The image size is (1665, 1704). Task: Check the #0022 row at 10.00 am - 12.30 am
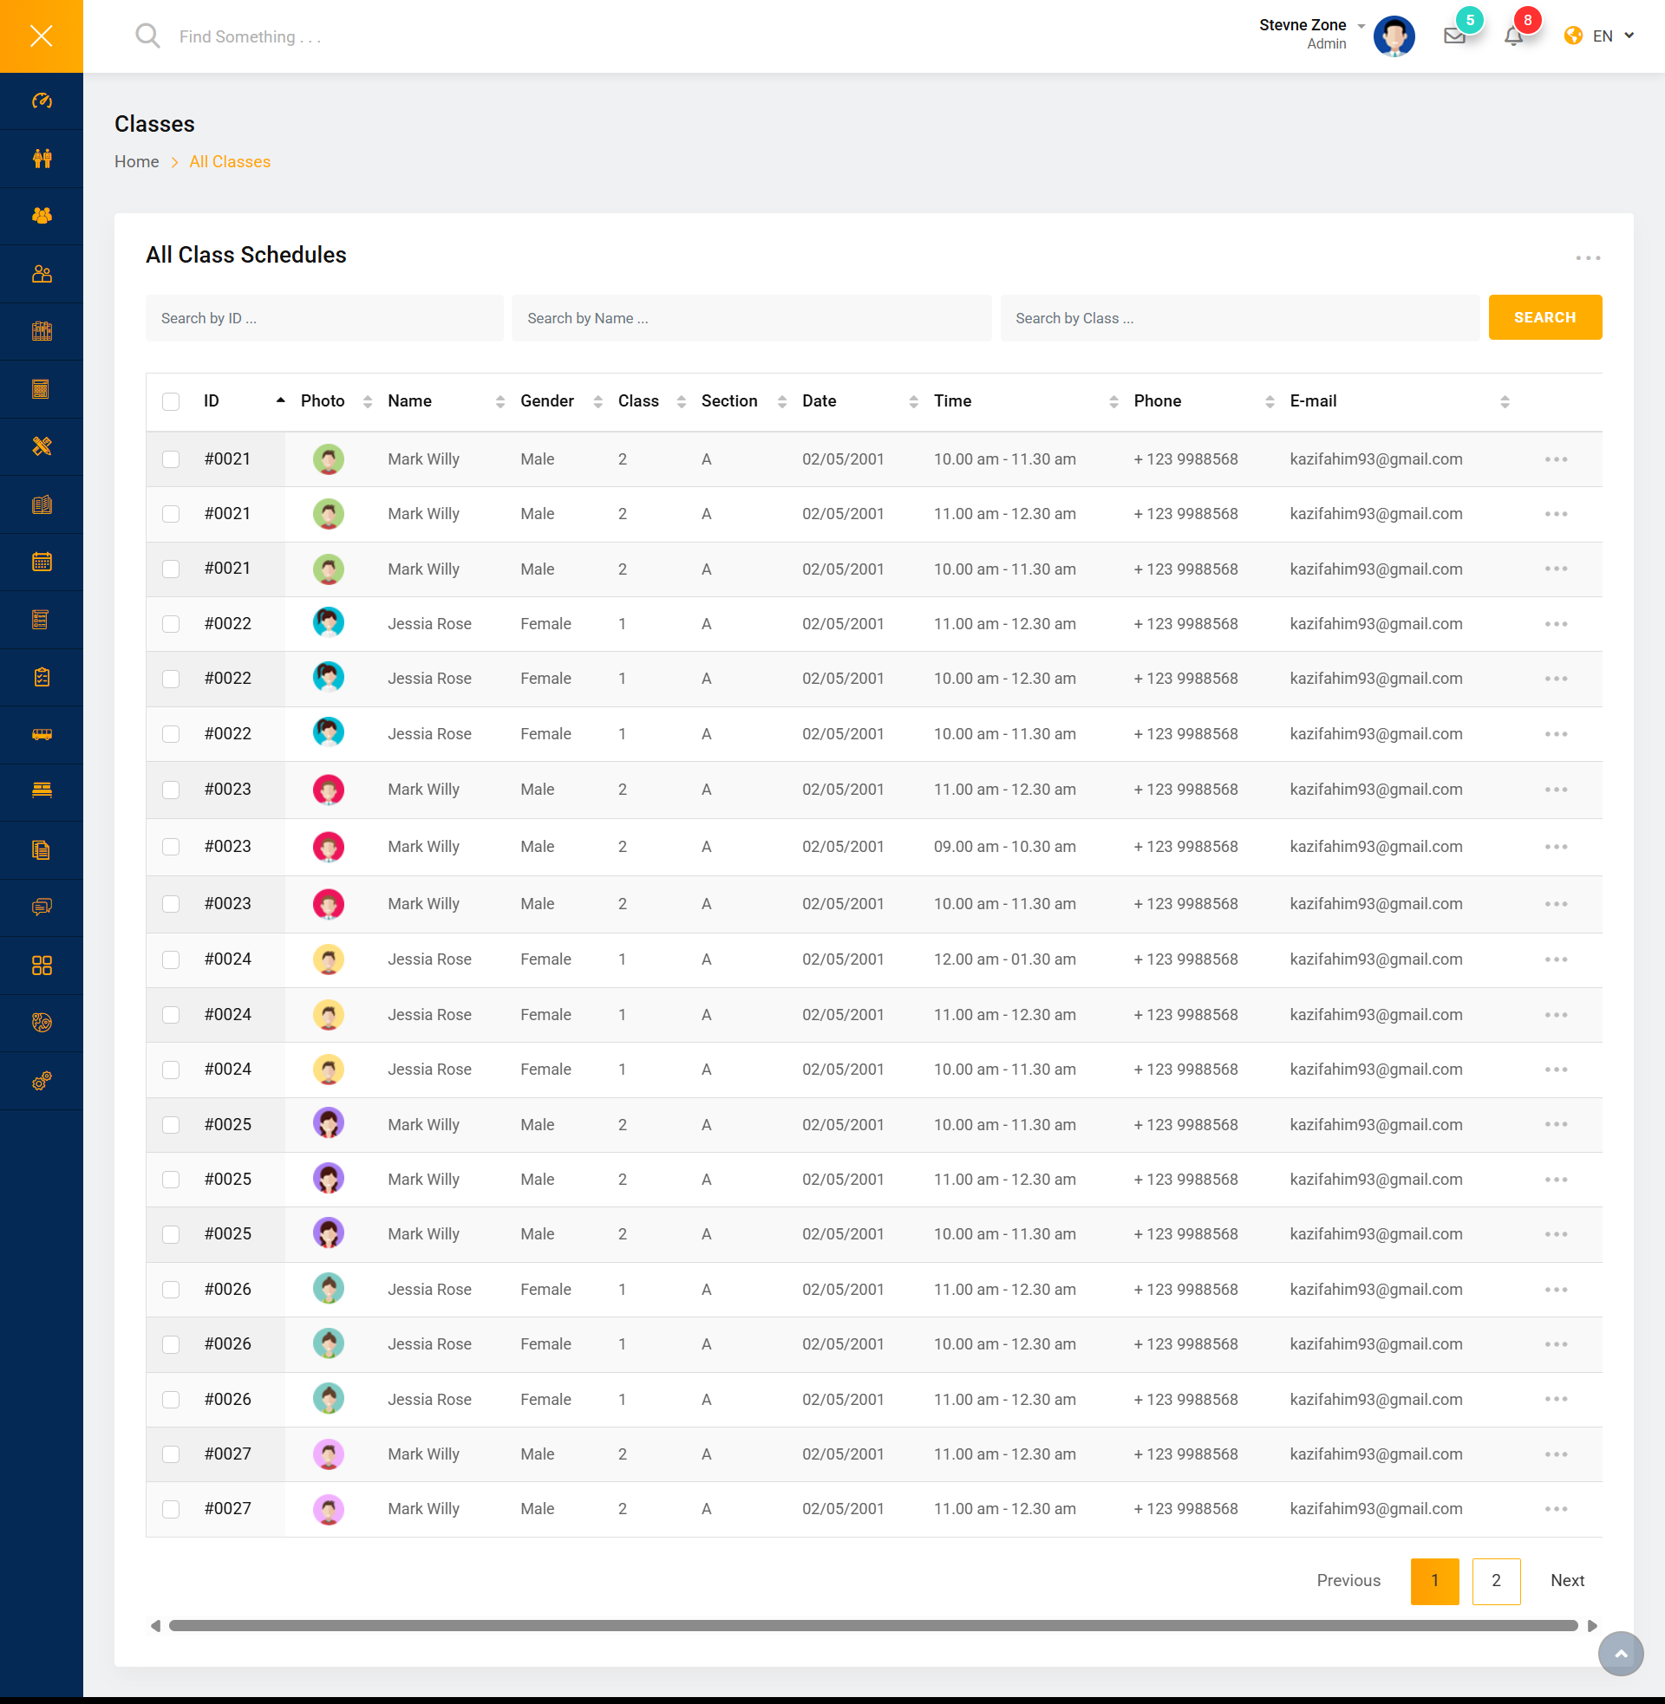171,679
